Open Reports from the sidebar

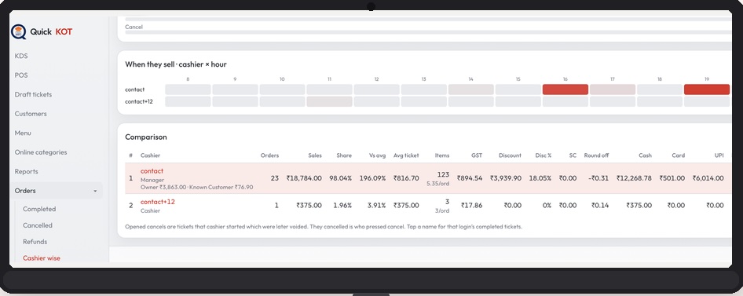pos(26,171)
